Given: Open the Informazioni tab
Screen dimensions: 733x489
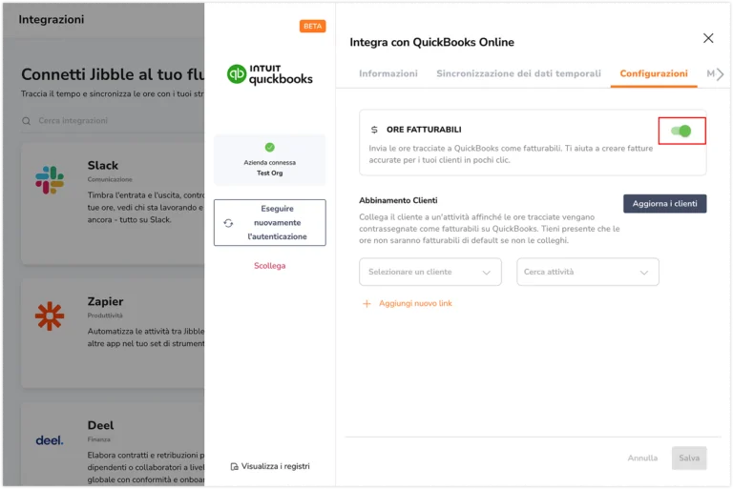Looking at the screenshot, I should [x=388, y=73].
